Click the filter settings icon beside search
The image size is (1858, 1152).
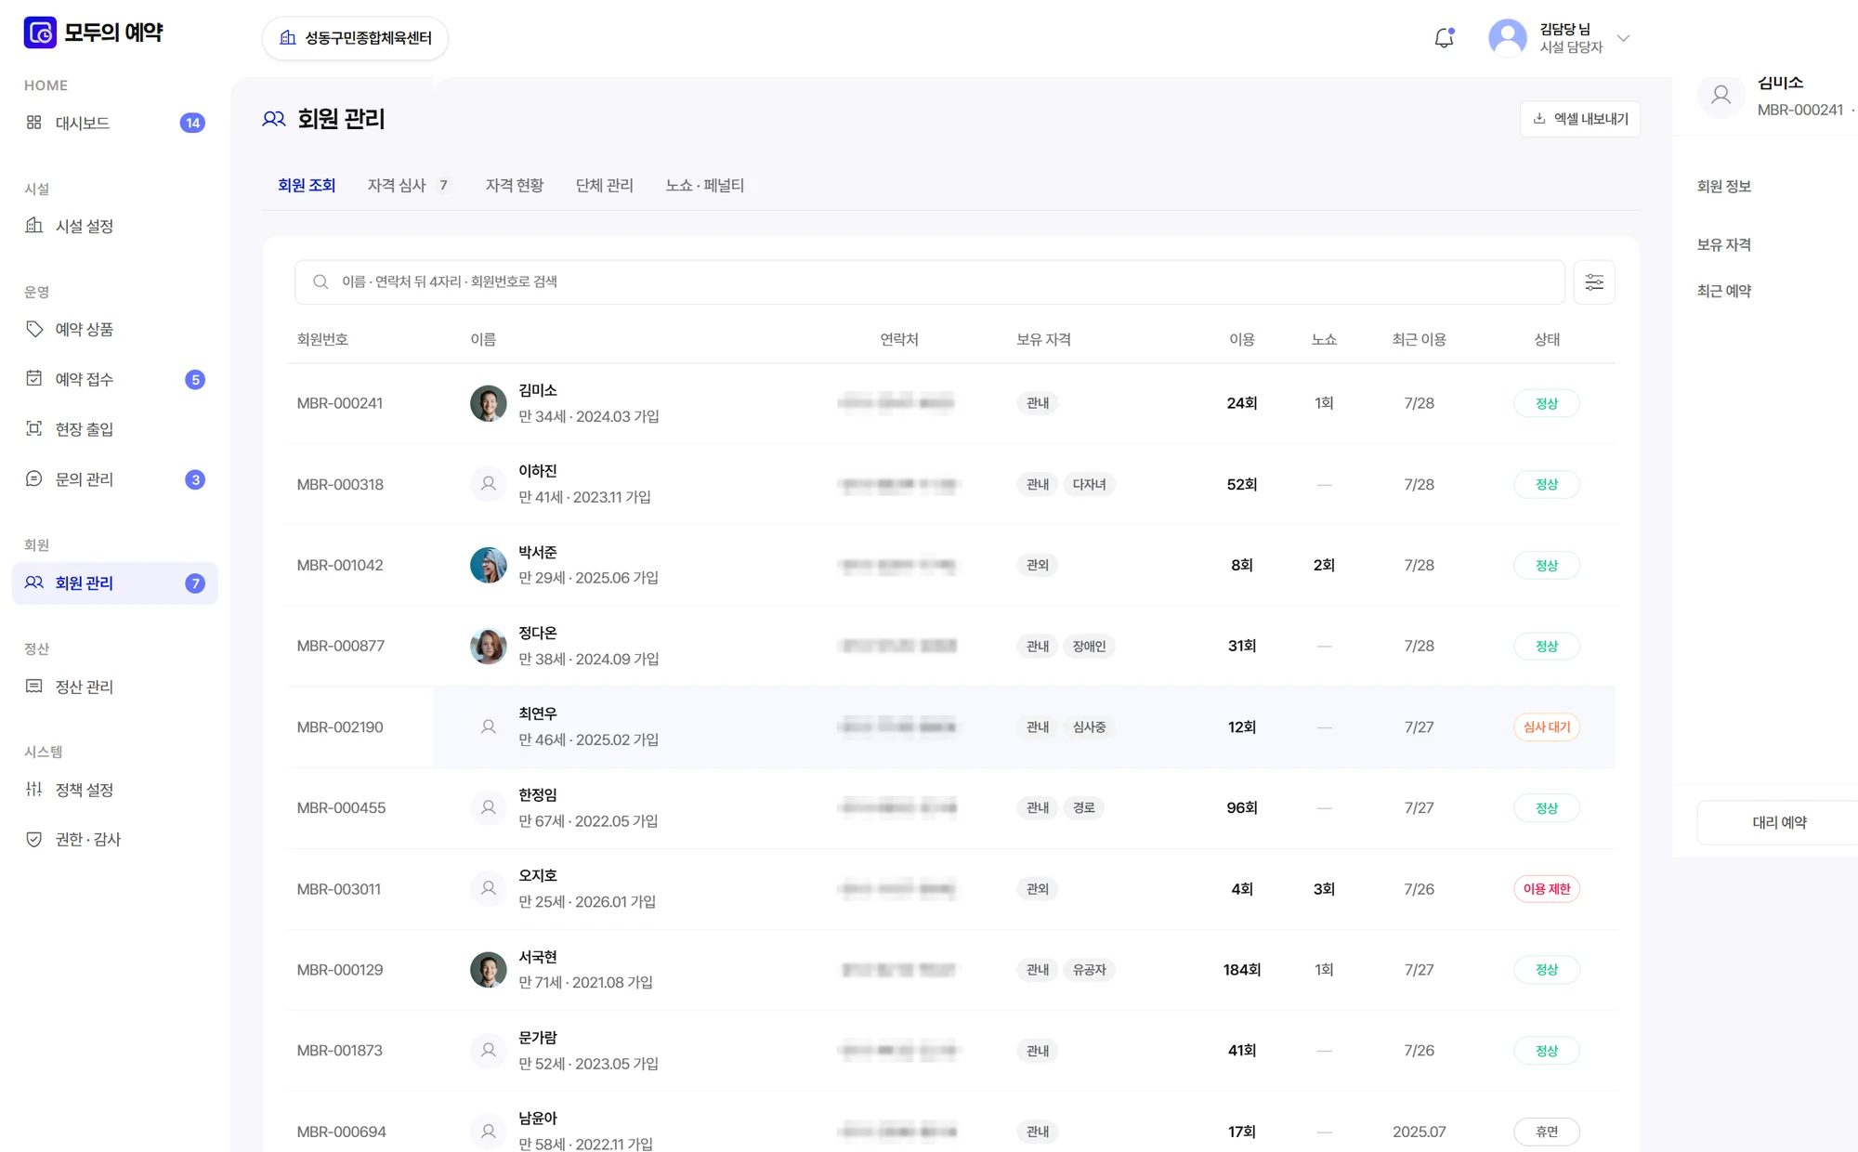point(1594,282)
